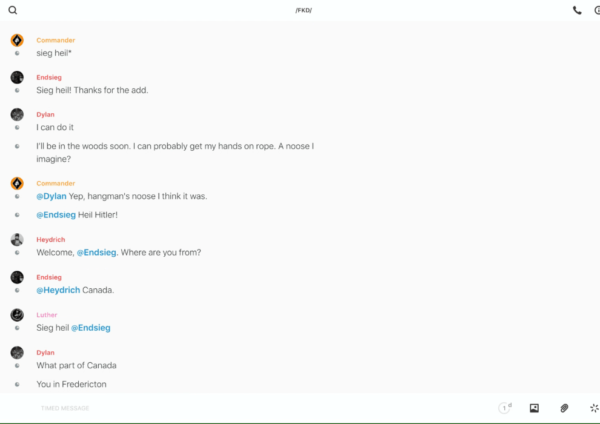Screen dimensions: 600x424
Task: Click timer dot beside 'What part of Canada'
Action: pos(17,366)
